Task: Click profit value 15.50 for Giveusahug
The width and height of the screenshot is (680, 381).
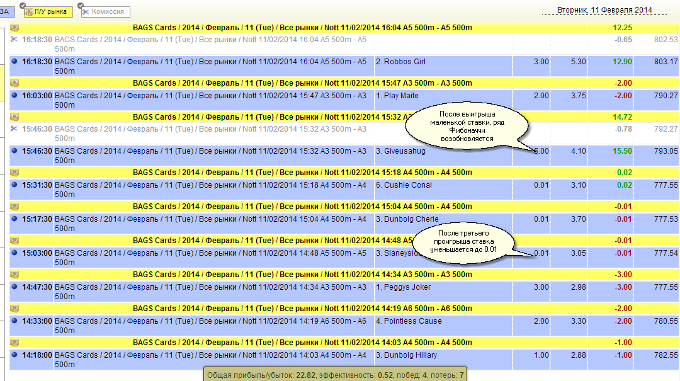Action: 622,151
